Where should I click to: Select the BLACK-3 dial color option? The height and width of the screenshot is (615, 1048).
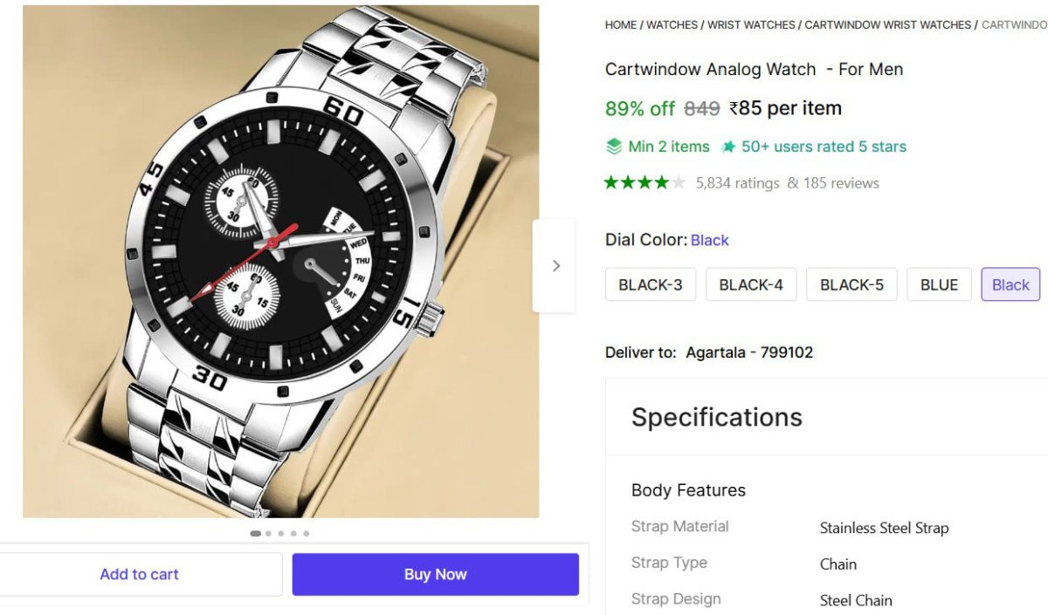pyautogui.click(x=651, y=284)
